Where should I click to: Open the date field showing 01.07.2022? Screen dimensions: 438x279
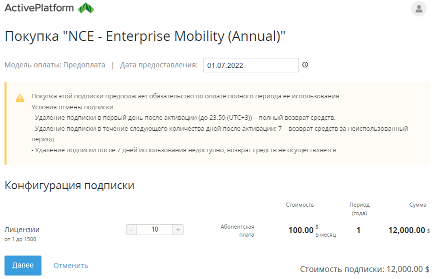(251, 65)
